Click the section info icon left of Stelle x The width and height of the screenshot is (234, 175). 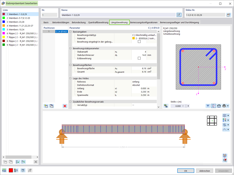point(166,106)
